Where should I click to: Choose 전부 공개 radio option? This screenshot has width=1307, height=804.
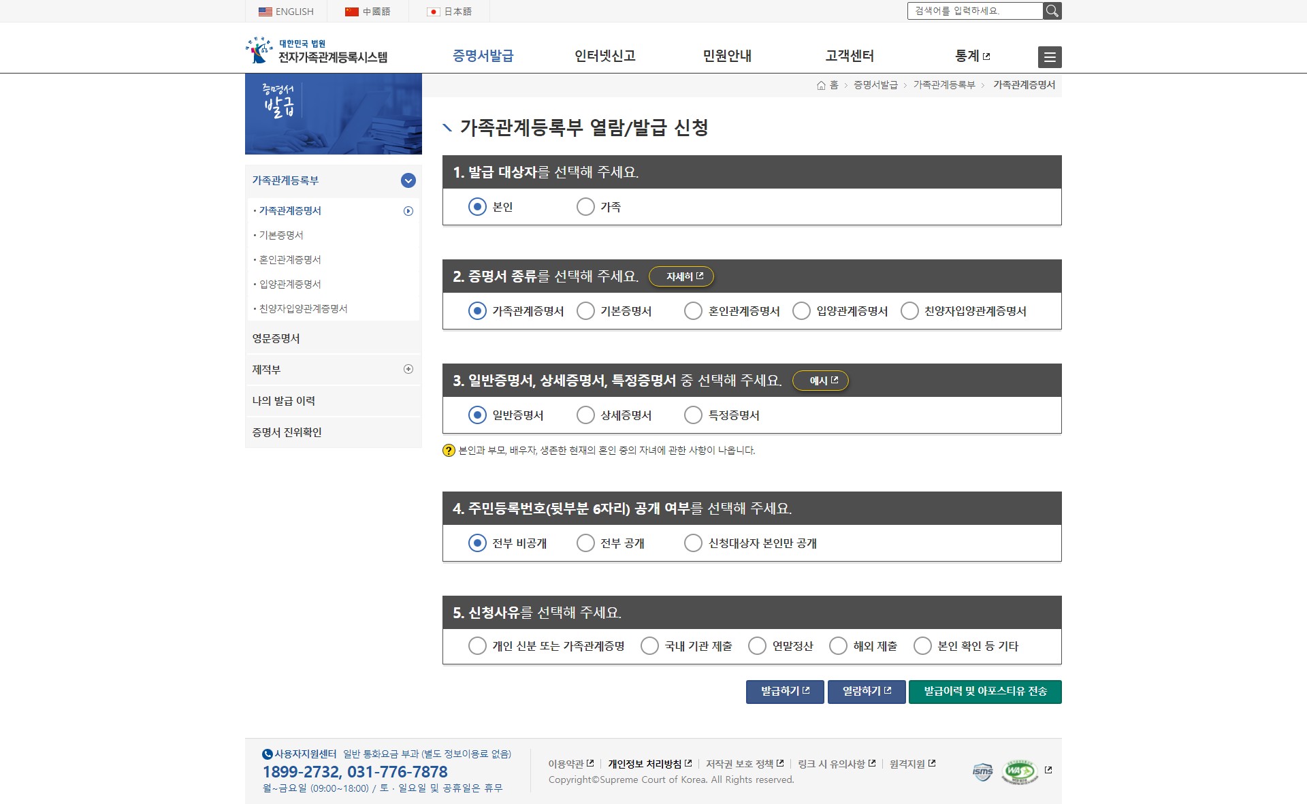(585, 543)
